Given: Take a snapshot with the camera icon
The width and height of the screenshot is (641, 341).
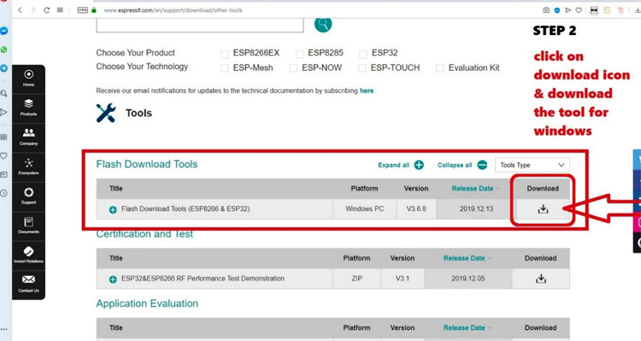Looking at the screenshot, I should click(546, 10).
